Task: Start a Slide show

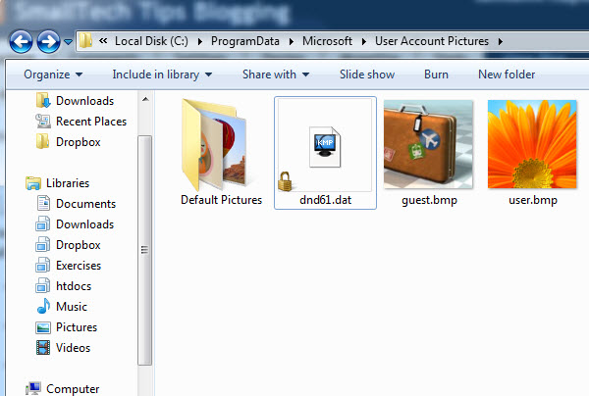Action: (367, 74)
